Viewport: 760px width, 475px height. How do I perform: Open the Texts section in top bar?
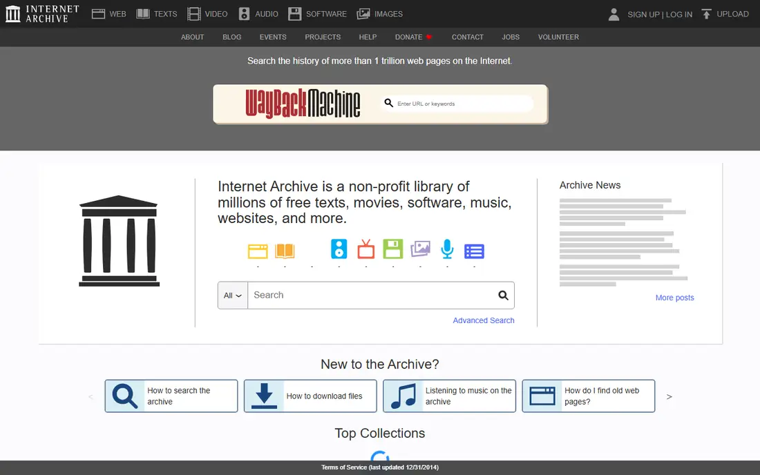point(157,14)
